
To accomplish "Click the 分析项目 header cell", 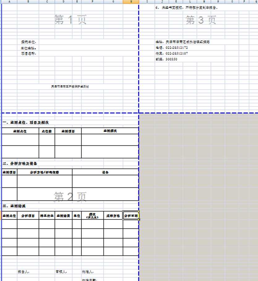I will [x=28, y=216].
